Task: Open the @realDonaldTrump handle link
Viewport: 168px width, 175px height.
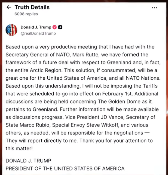Action: coord(38,33)
